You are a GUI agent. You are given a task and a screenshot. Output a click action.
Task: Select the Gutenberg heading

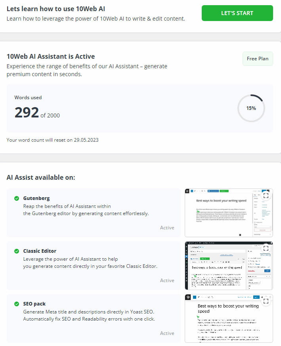click(36, 198)
